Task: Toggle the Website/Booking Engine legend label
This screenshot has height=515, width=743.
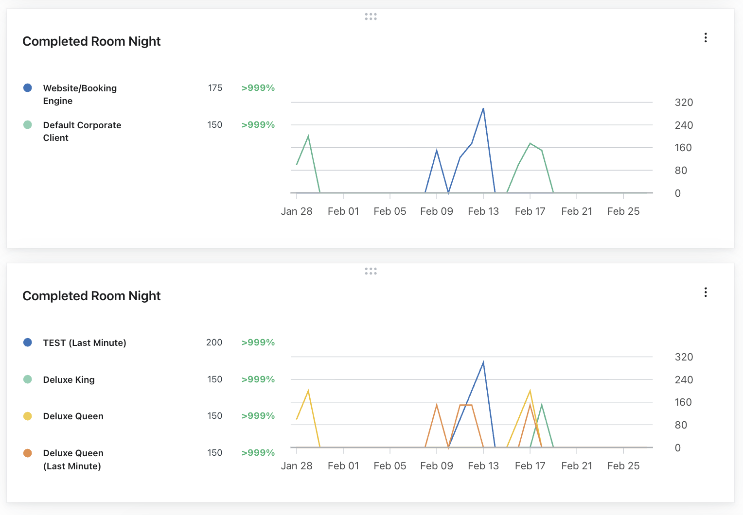Action: pos(80,94)
